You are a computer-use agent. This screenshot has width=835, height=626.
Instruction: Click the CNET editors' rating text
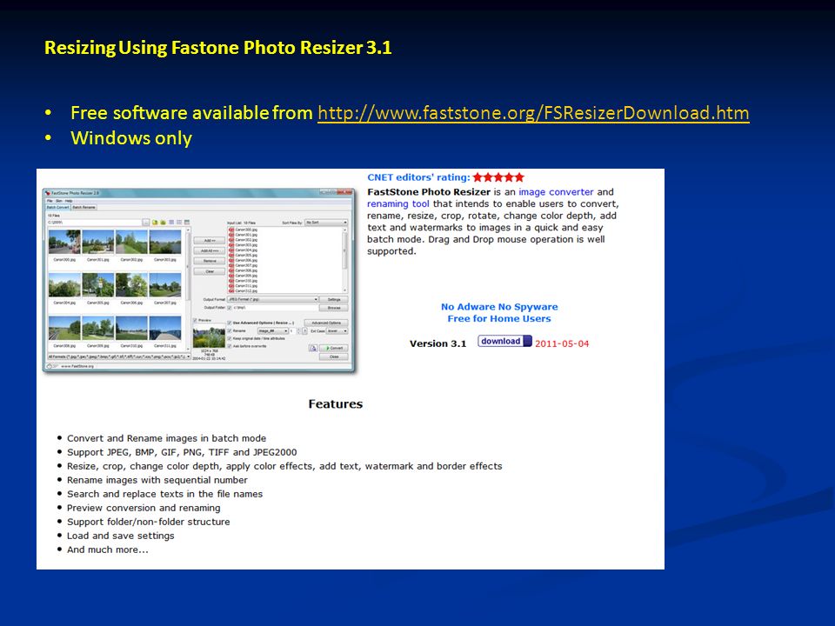coord(418,177)
